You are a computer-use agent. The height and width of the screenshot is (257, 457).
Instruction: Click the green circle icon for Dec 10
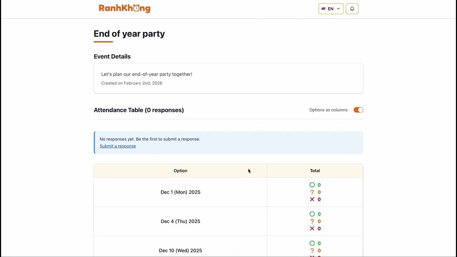(312, 243)
